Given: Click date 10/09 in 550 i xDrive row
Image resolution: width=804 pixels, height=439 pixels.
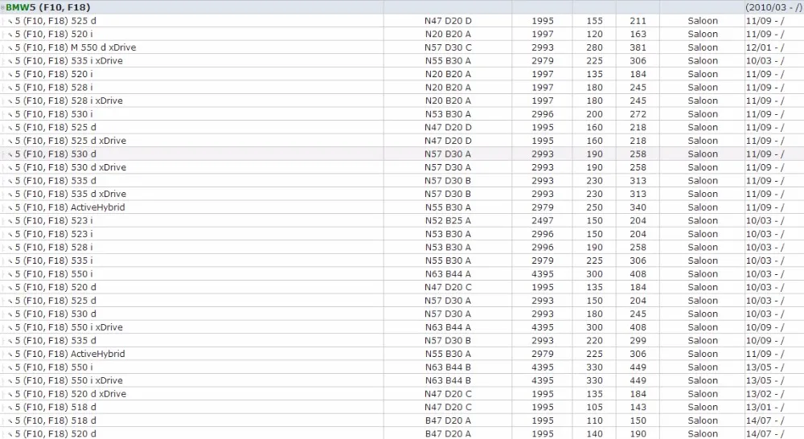Looking at the screenshot, I should click(x=765, y=327).
